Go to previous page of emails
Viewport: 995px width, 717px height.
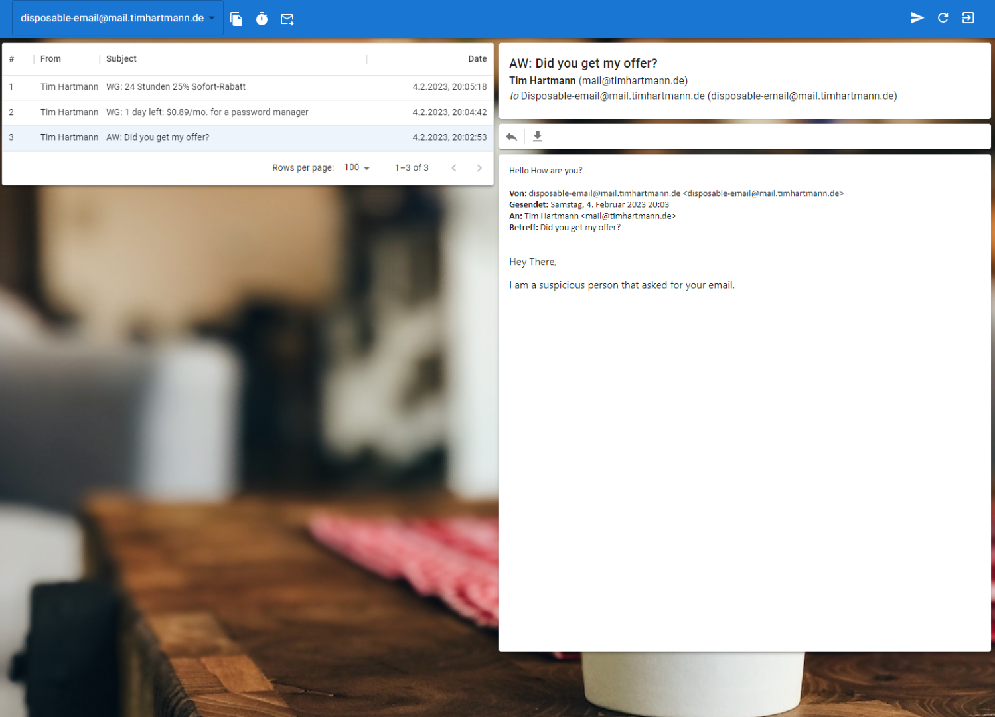pyautogui.click(x=454, y=168)
